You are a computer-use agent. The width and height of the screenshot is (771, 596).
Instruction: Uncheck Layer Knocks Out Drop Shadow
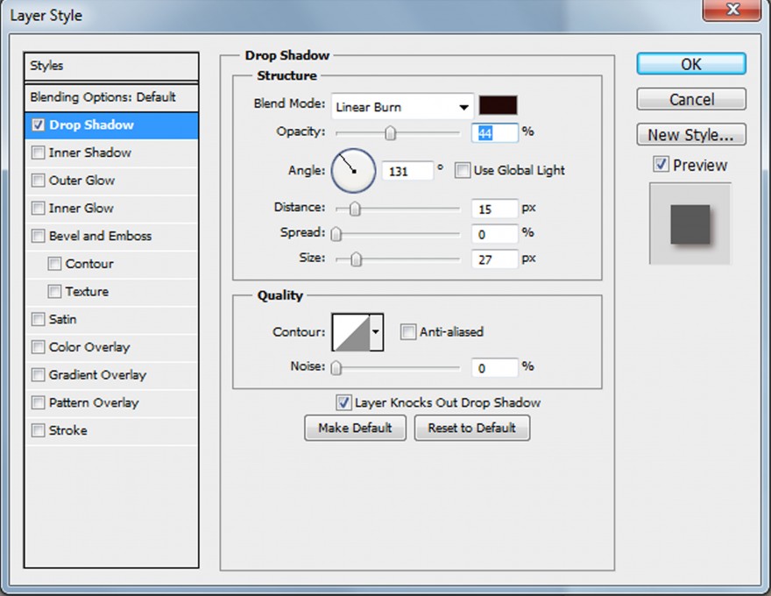click(x=343, y=402)
